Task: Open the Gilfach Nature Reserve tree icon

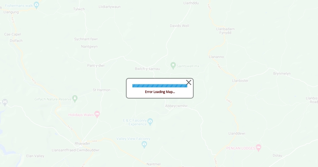Action: pos(75,99)
